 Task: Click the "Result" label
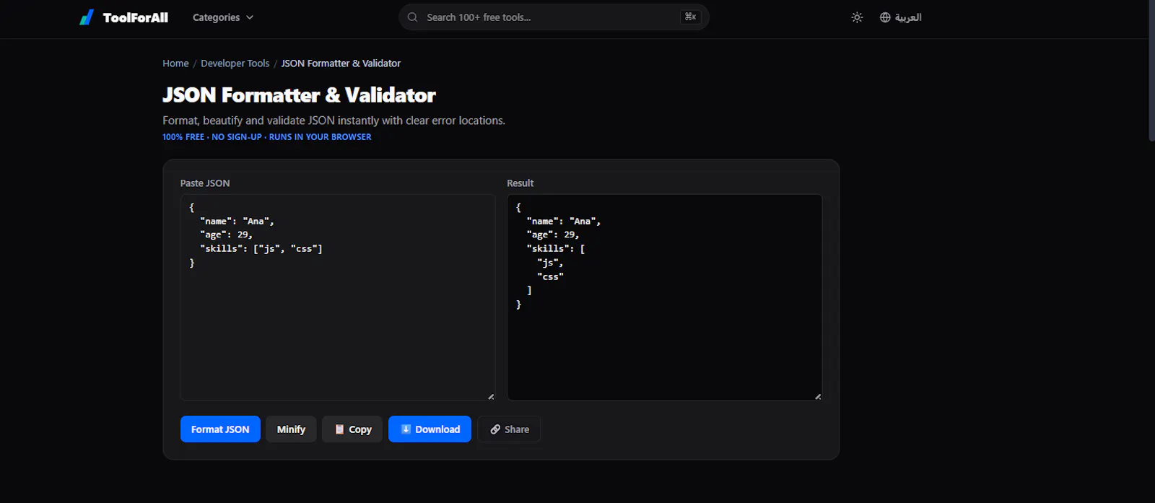[x=520, y=183]
